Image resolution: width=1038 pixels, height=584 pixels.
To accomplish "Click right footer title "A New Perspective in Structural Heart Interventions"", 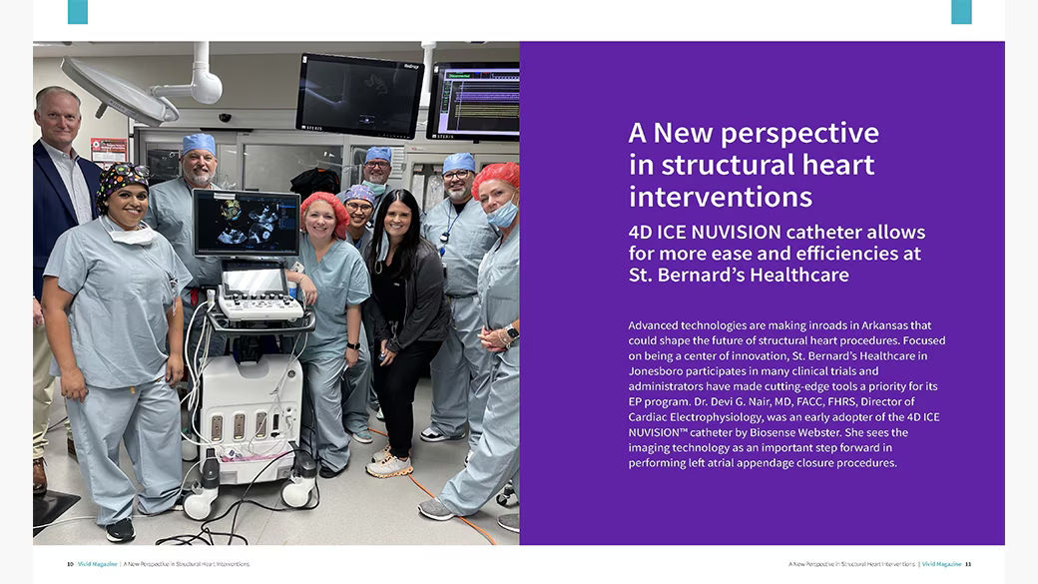I will tap(851, 564).
